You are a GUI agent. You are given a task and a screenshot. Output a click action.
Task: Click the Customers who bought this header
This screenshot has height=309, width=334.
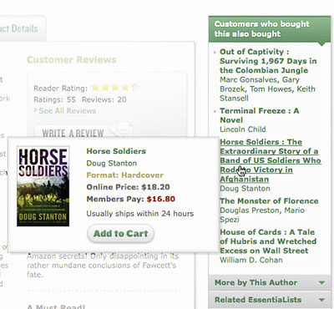click(270, 29)
